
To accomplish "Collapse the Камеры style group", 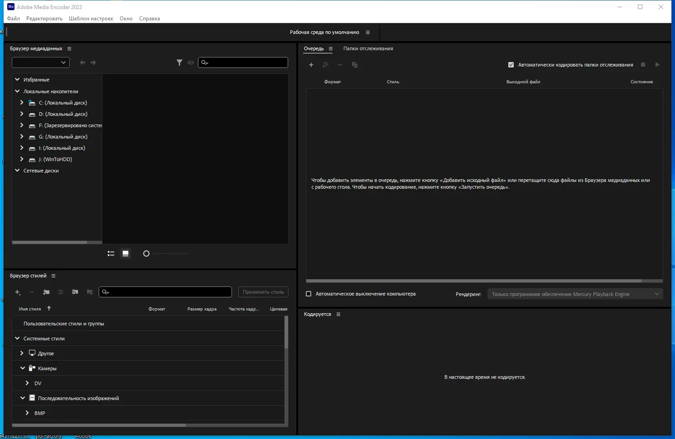I will [23, 368].
